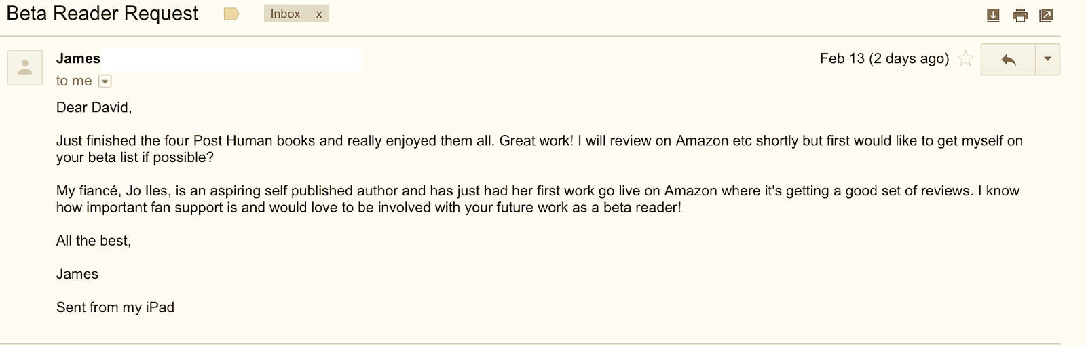Click the download icon above the message

click(x=993, y=15)
